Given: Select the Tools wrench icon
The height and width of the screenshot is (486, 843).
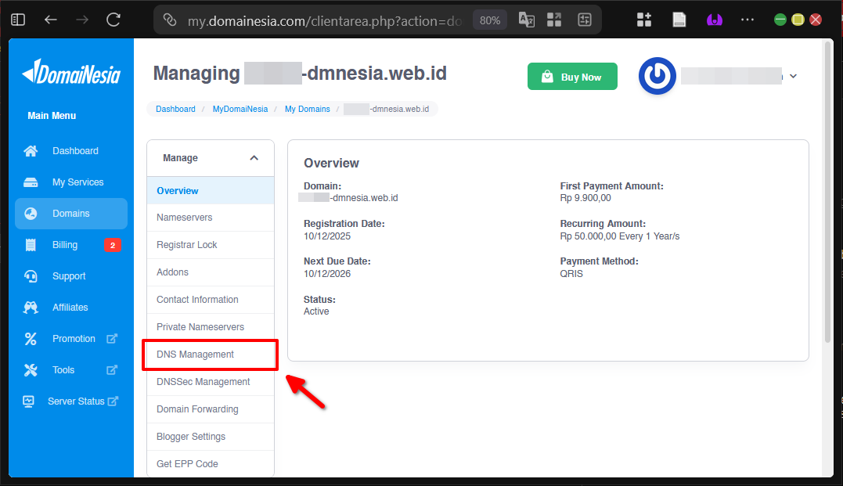Looking at the screenshot, I should point(30,369).
